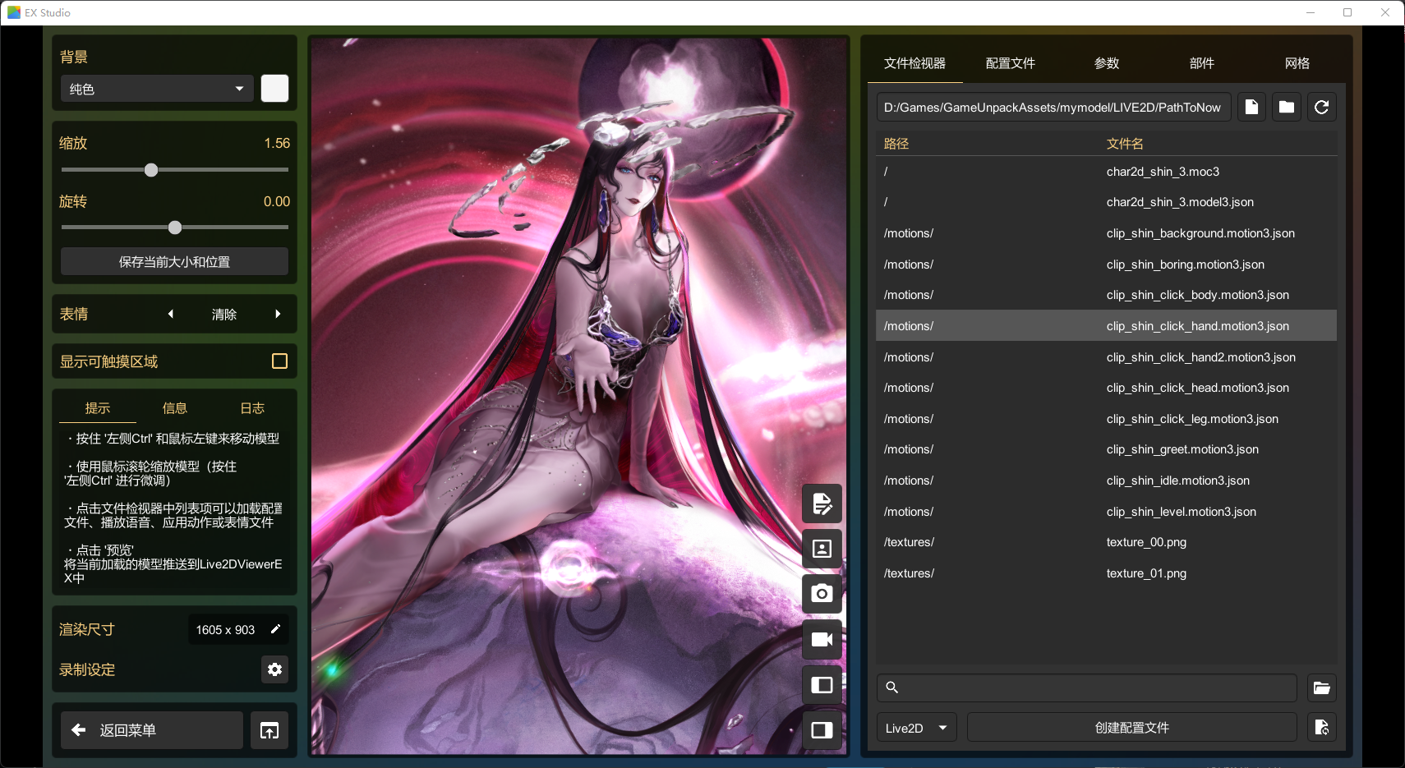
Task: Enable the 显示可触摸区域 checkbox
Action: click(x=279, y=361)
